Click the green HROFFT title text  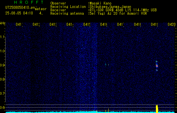(29, 2)
